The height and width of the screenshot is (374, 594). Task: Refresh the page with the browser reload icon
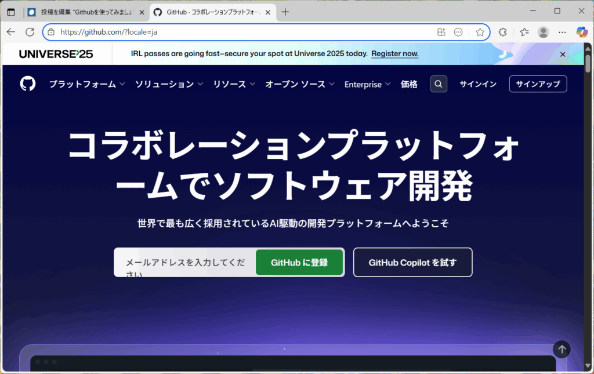(30, 32)
